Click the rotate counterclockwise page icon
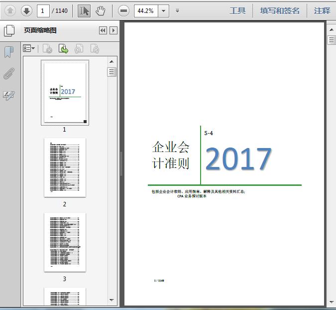336x310 pixels. [79, 49]
